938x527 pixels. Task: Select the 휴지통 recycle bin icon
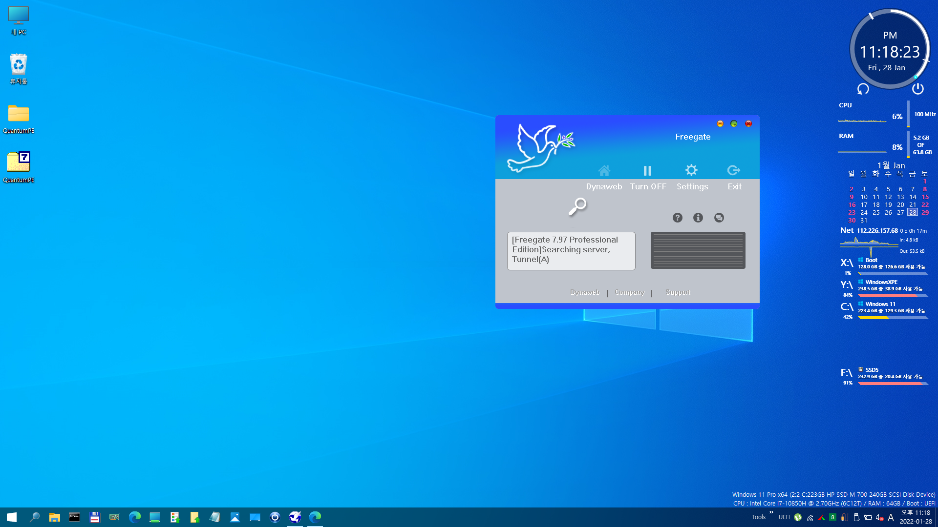(x=19, y=69)
